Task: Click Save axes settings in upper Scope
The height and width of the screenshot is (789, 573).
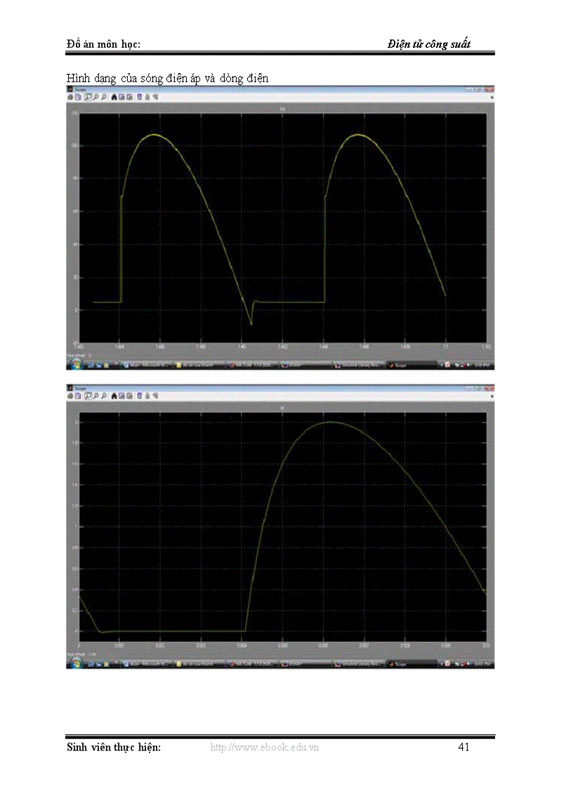Action: pyautogui.click(x=121, y=99)
